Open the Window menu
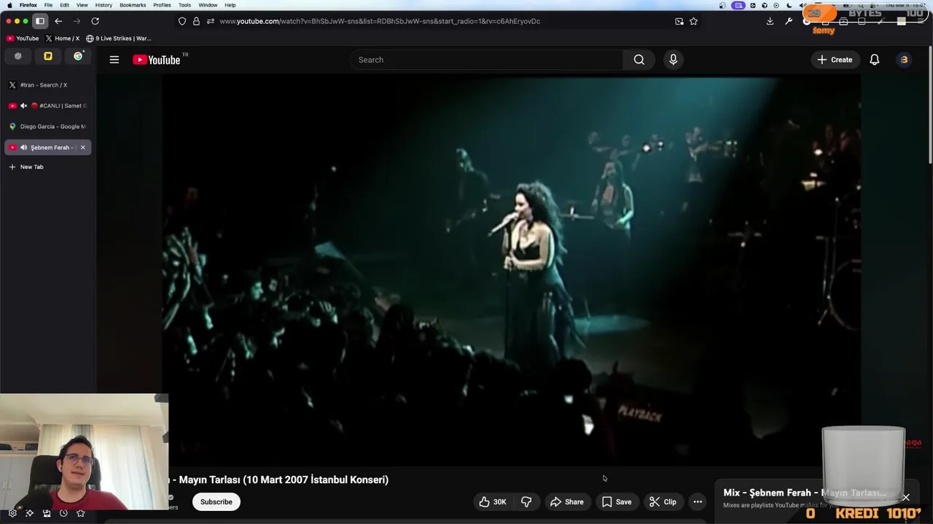The height and width of the screenshot is (524, 933). tap(208, 5)
